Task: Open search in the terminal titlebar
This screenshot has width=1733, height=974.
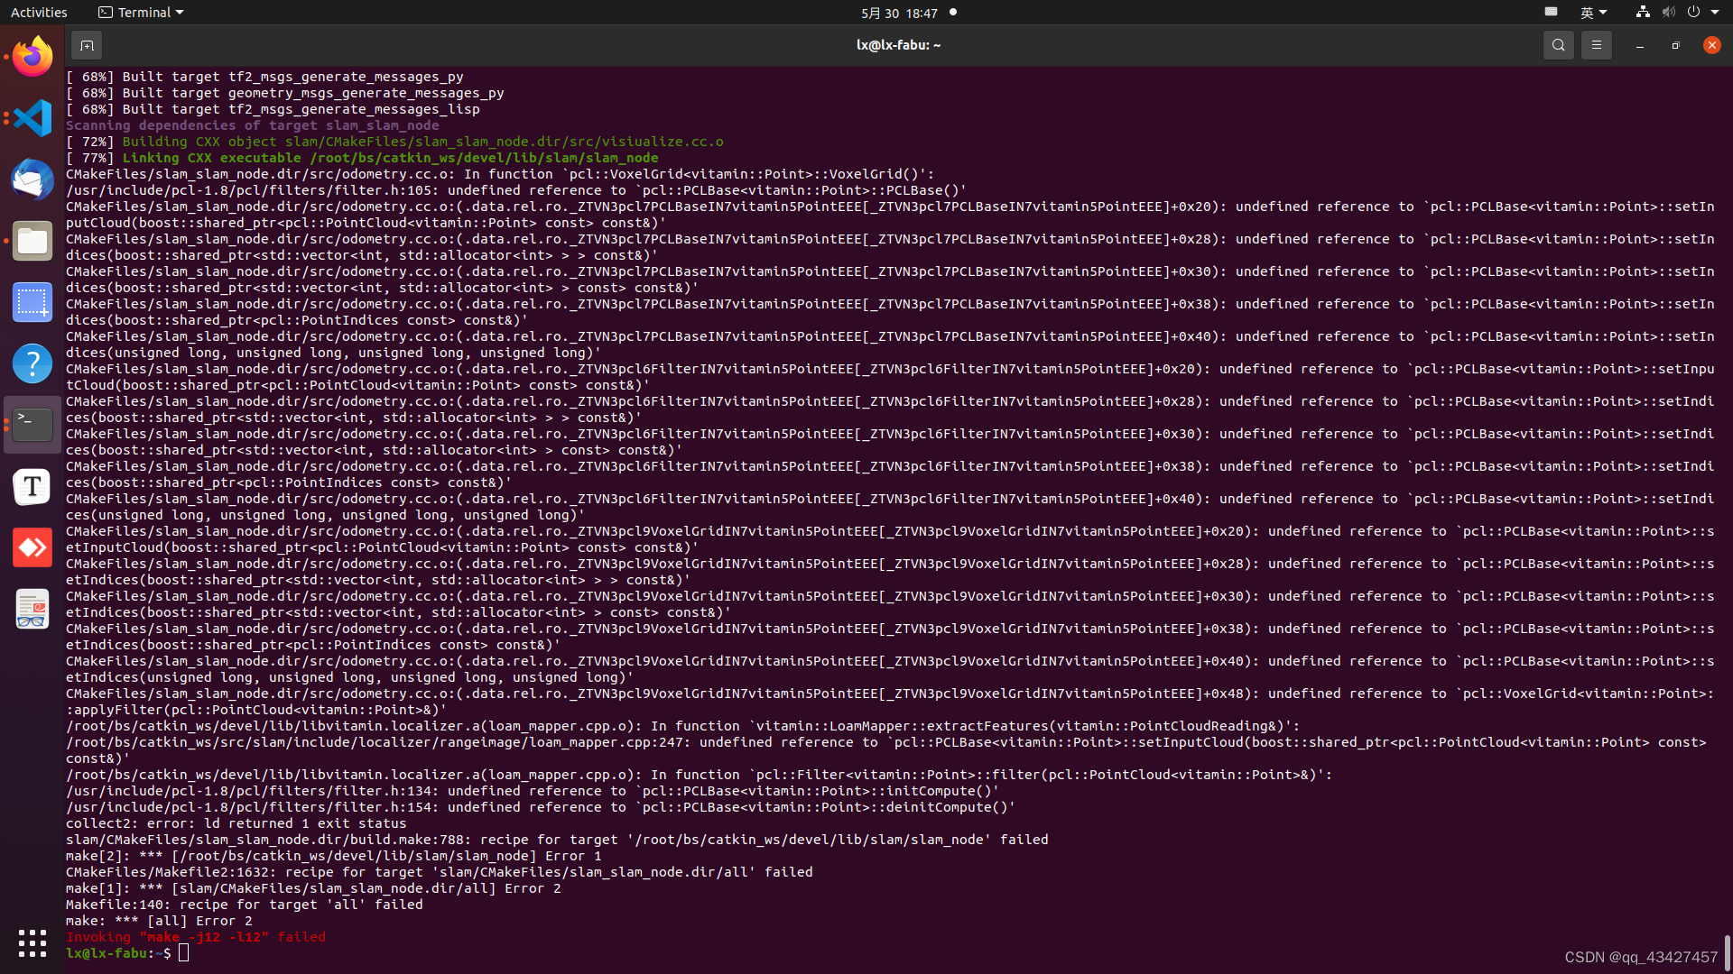Action: (1559, 44)
